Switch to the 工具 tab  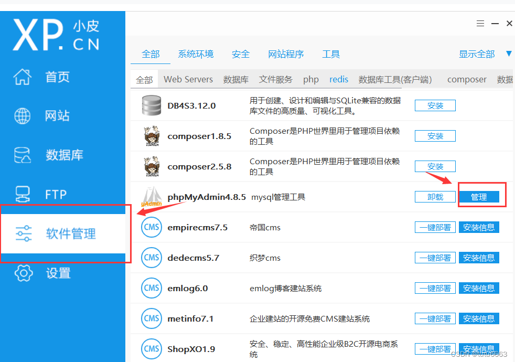tap(331, 54)
